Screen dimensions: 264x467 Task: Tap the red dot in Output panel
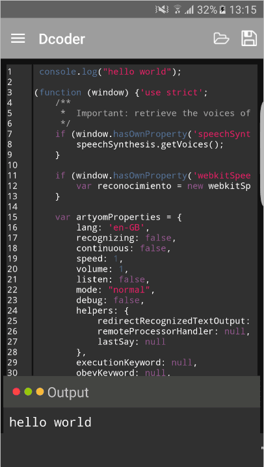point(16,392)
